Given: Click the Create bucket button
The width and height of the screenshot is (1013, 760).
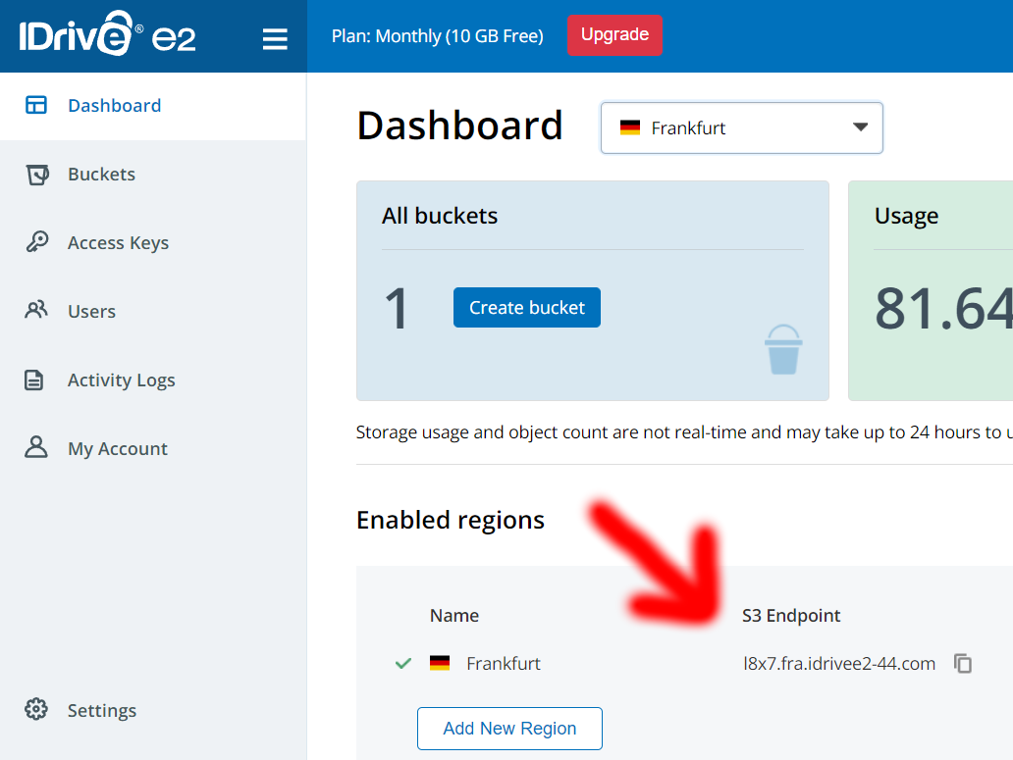Looking at the screenshot, I should click(x=526, y=308).
